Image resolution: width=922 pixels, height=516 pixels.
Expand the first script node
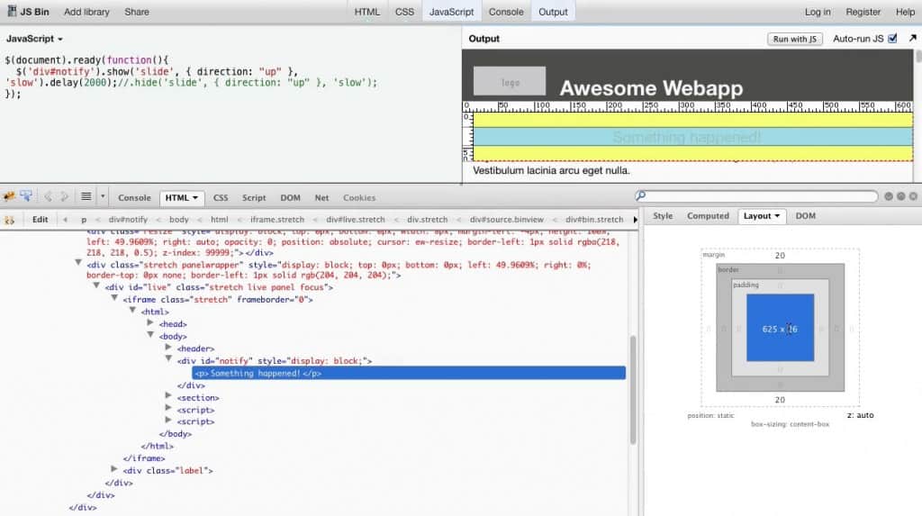[168, 408]
